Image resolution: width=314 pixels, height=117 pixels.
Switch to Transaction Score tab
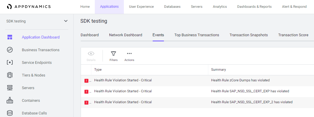[x=293, y=35]
